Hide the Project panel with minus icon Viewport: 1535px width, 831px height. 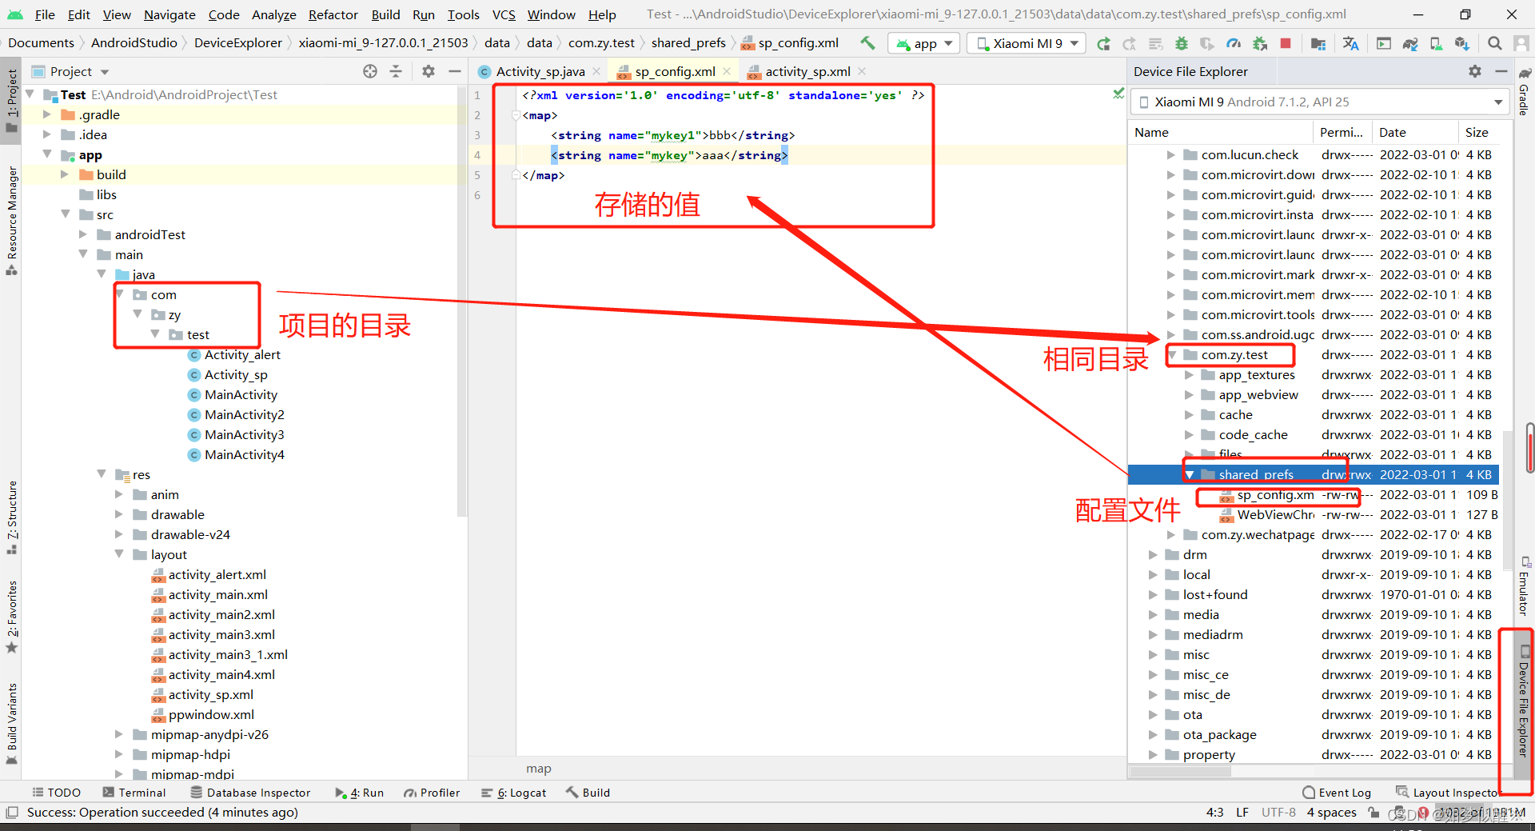click(455, 71)
